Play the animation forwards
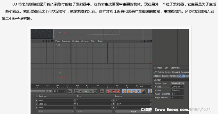 [x=86, y=91]
